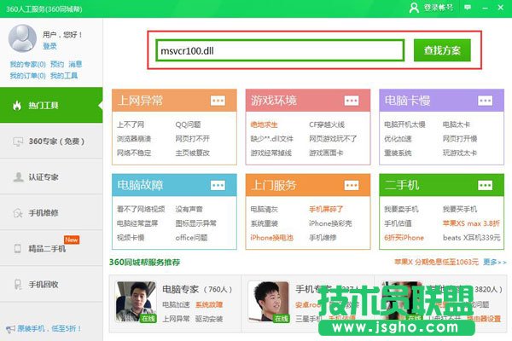
Task: Open the 精品二手机 sidebar tab
Action: point(48,248)
